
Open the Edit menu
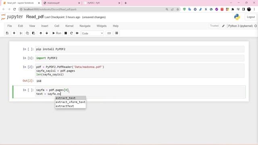pos(21,26)
